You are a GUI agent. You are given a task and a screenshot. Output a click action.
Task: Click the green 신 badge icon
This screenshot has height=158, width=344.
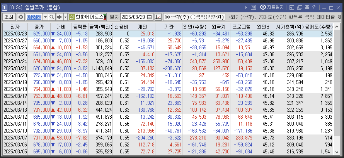coord(72,17)
